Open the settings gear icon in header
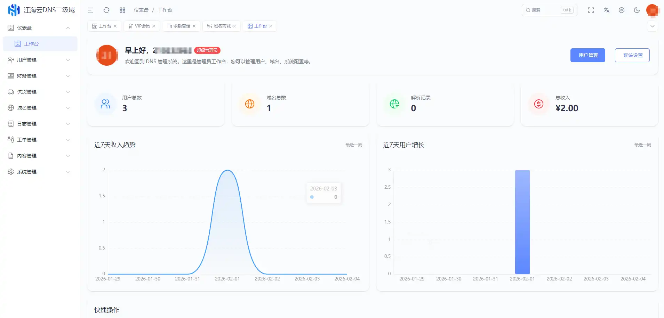The height and width of the screenshot is (318, 664). point(622,10)
